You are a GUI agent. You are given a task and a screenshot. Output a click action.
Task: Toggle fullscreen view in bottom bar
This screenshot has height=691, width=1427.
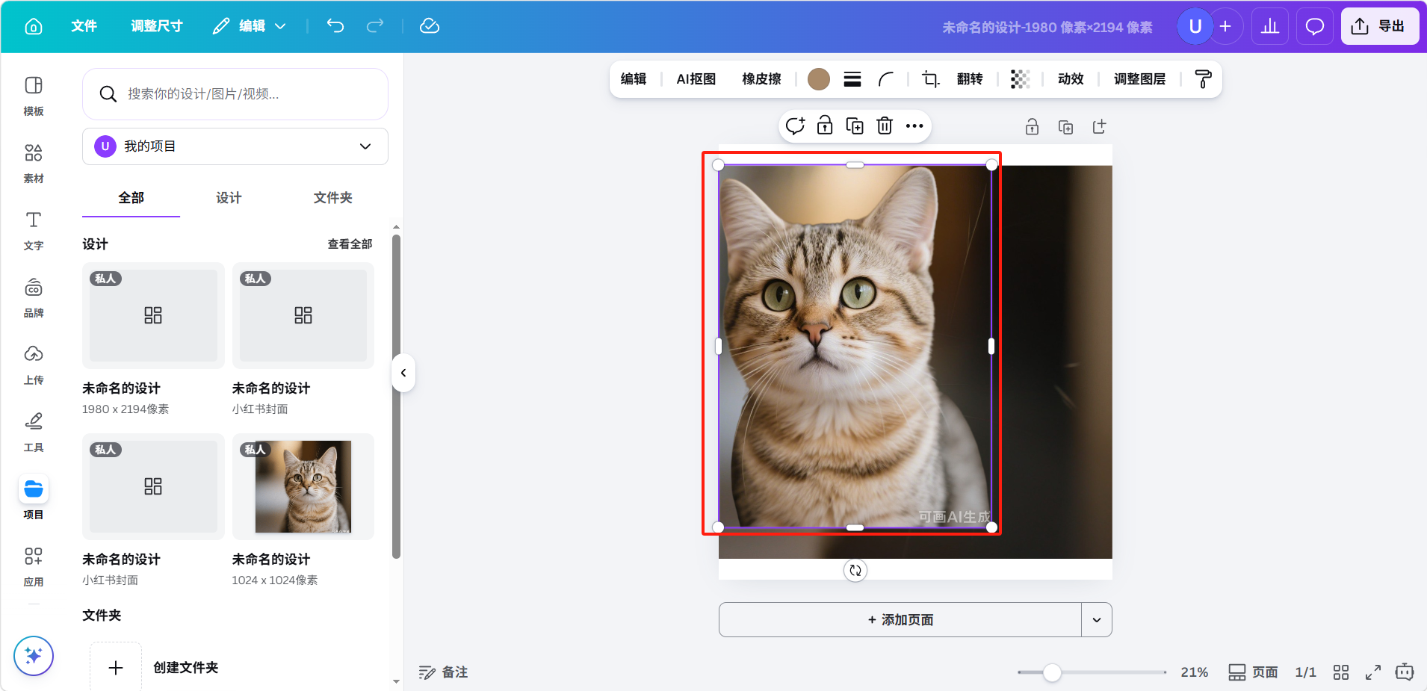click(1373, 672)
